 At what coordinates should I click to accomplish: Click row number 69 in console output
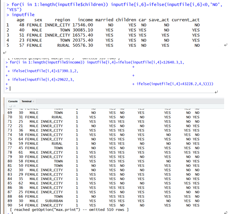pos(10,113)
